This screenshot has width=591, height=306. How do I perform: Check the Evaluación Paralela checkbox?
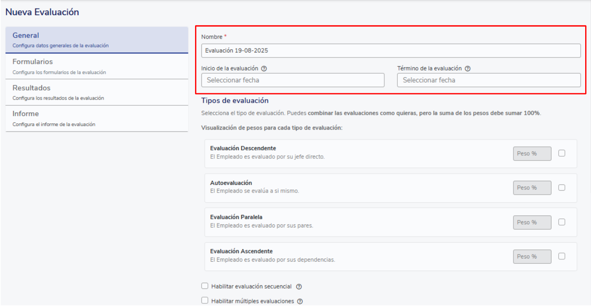pos(562,222)
